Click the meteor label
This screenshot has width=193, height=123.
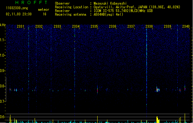44,10
